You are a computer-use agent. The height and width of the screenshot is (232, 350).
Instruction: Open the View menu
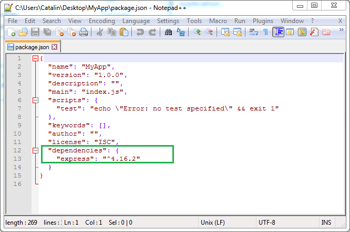[x=75, y=21]
